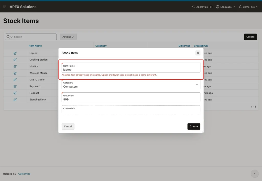Viewport: 262px width, 181px height.
Task: Click the back-to-top arrow button
Action: pos(255,174)
